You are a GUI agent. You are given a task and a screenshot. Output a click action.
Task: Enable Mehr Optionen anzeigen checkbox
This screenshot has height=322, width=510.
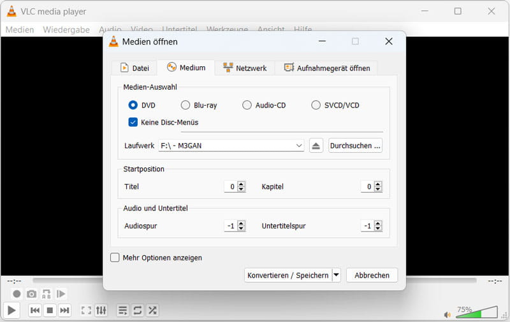[x=115, y=258]
